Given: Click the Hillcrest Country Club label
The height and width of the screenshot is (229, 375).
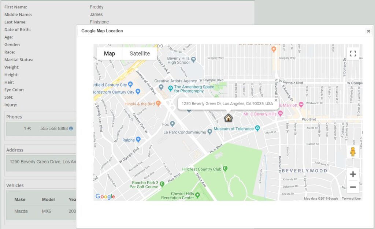Looking at the screenshot, I should (201, 169).
